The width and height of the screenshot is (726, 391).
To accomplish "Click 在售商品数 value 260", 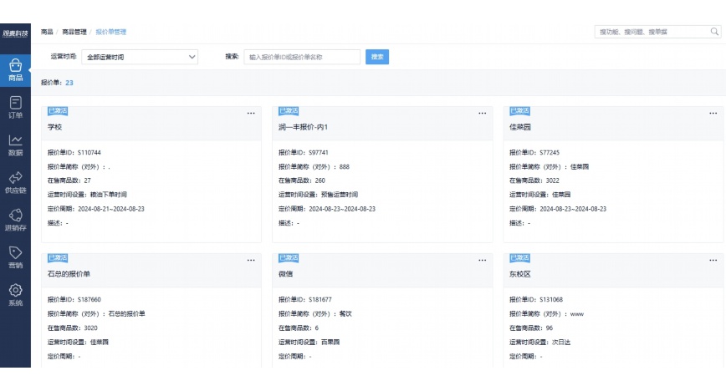I will point(320,180).
